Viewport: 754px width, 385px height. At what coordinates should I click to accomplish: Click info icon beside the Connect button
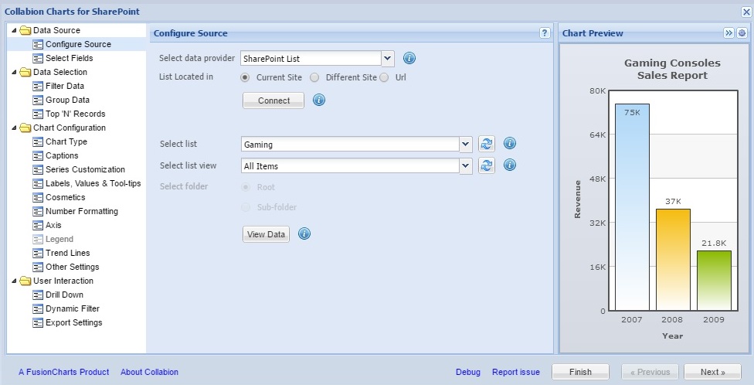point(318,101)
